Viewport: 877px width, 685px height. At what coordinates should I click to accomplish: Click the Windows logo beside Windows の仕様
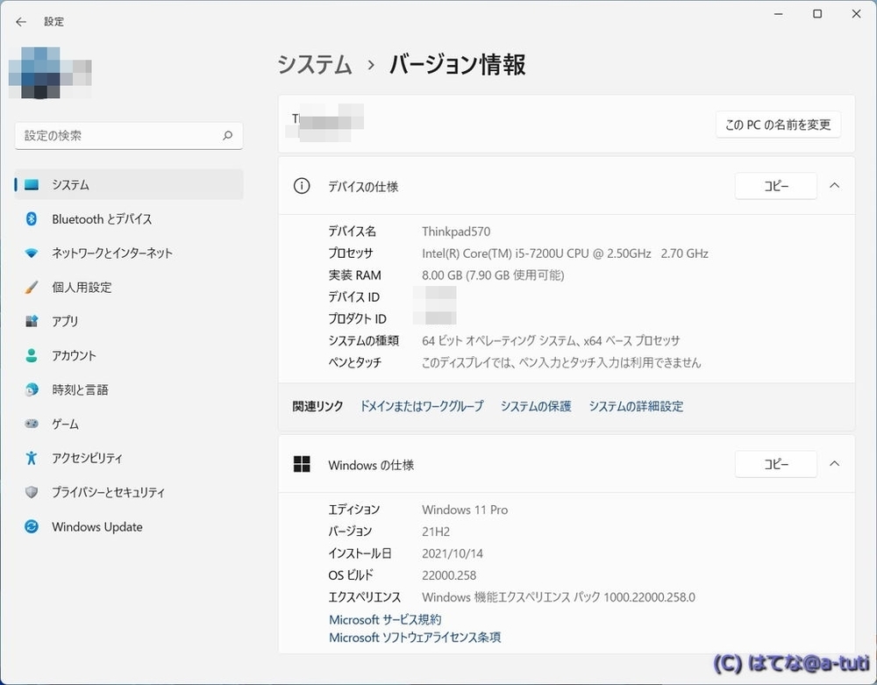point(302,464)
